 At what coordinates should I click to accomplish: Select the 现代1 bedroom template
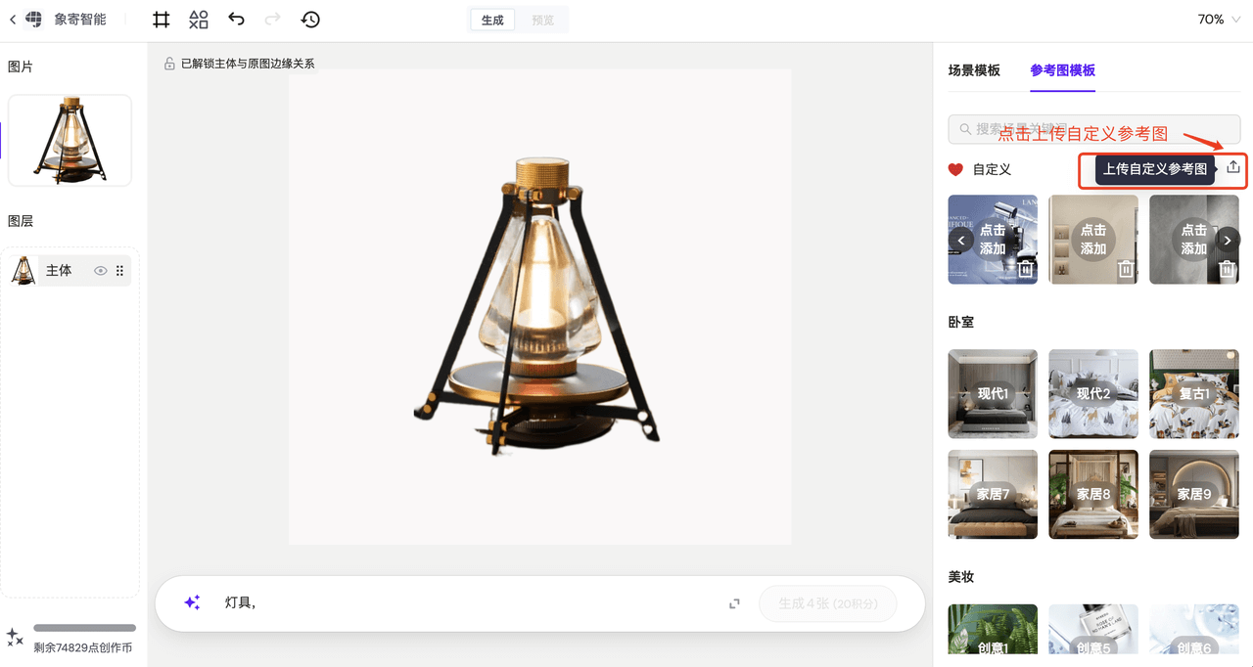point(993,393)
